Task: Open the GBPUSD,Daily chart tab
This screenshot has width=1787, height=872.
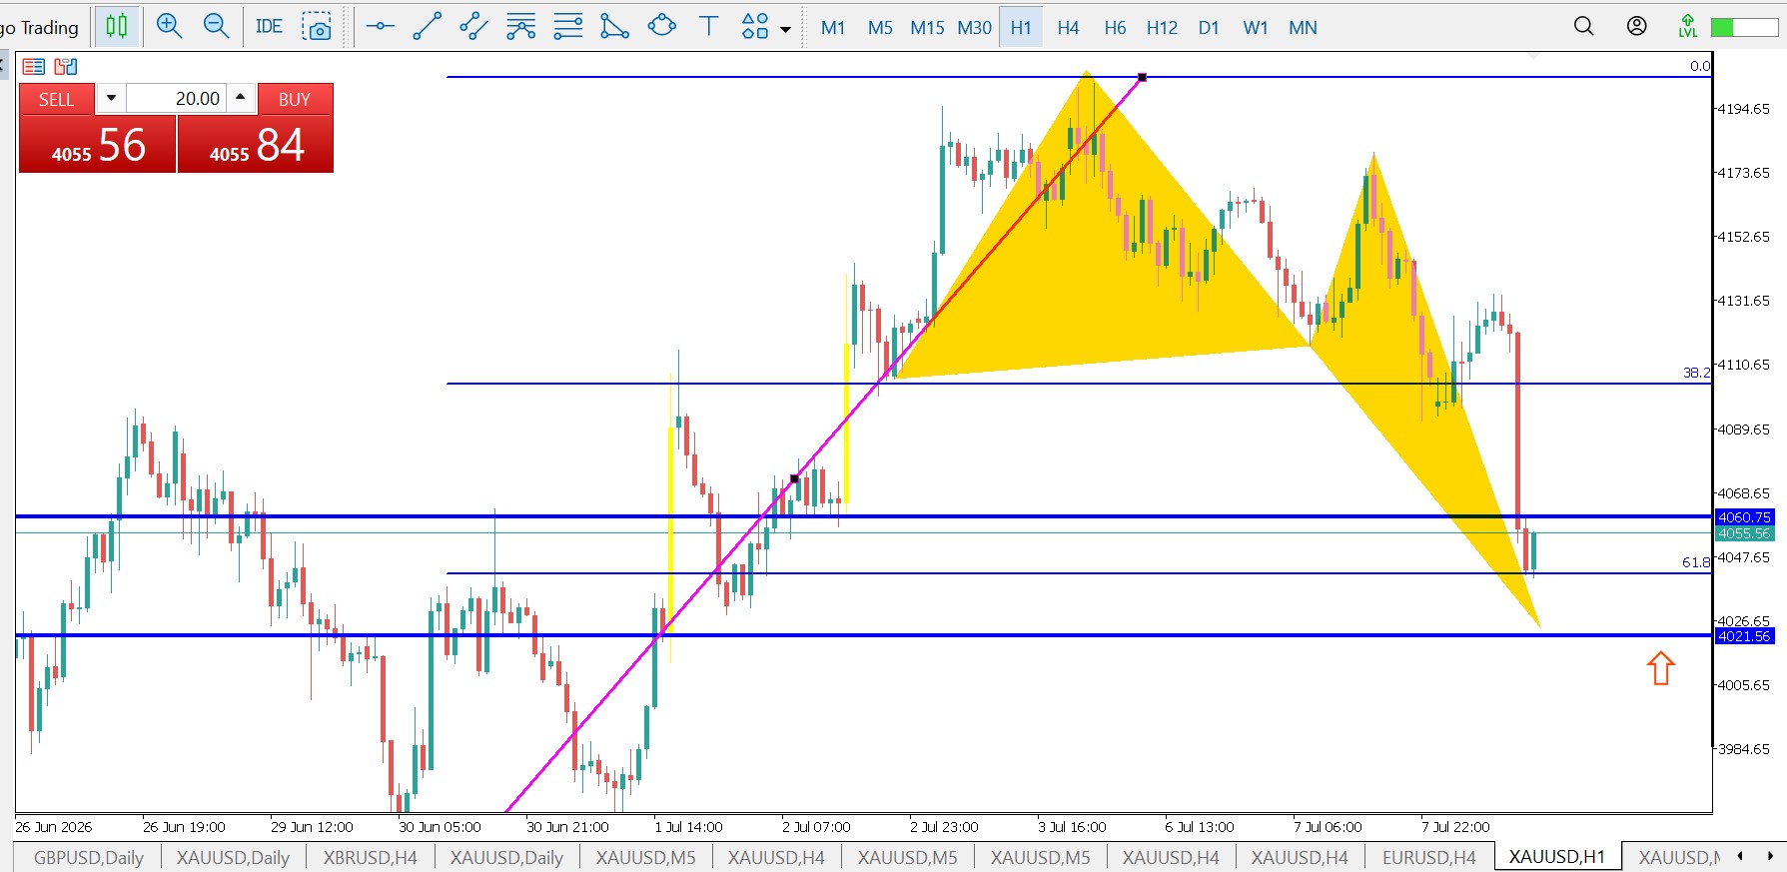Action: [x=88, y=857]
